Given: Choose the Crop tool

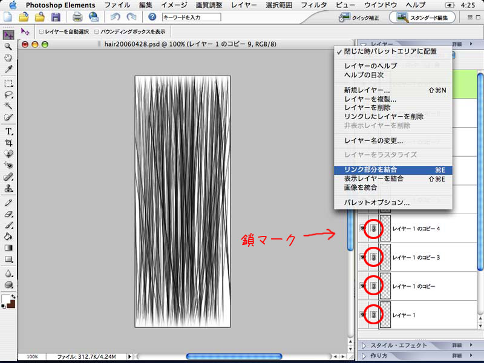Looking at the screenshot, I should coord(8,143).
